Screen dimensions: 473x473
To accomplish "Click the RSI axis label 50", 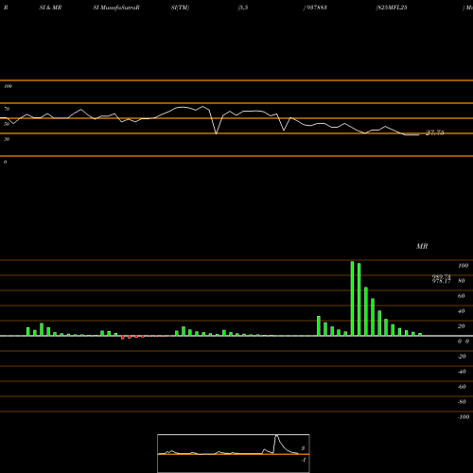I will (7, 124).
